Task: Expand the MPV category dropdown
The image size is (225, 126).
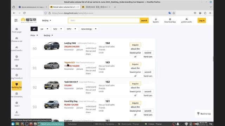Action: tap(71, 29)
